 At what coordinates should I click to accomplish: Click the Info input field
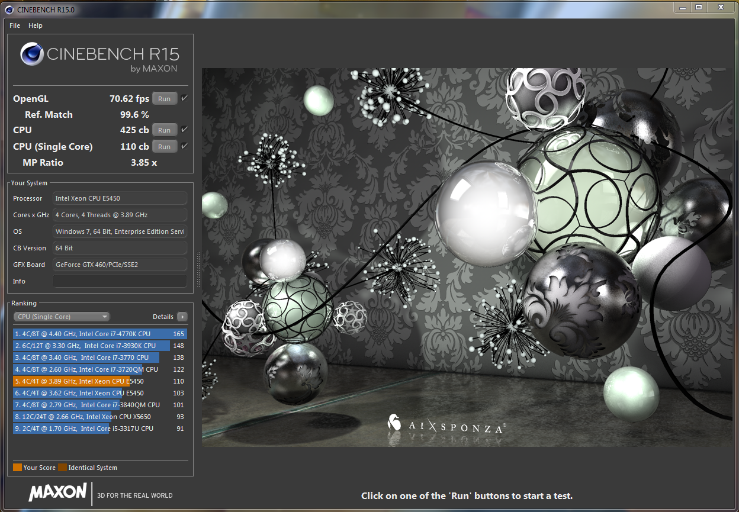point(120,281)
